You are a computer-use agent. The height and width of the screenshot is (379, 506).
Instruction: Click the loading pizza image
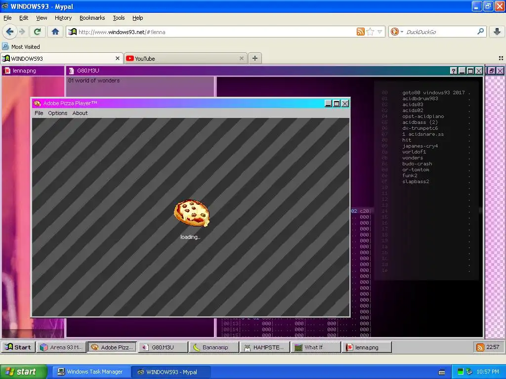coord(192,213)
